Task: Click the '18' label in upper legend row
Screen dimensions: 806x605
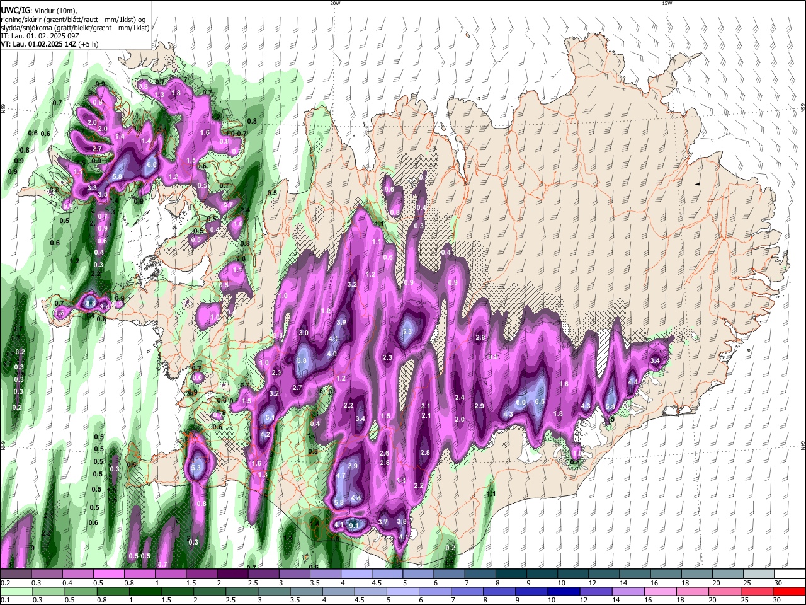Action: 686,583
